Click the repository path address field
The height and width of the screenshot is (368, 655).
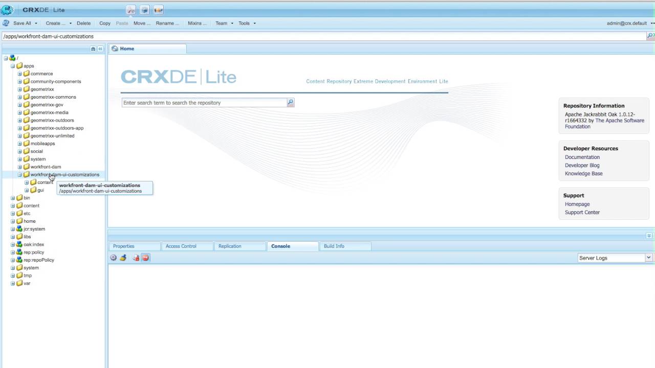(x=324, y=36)
